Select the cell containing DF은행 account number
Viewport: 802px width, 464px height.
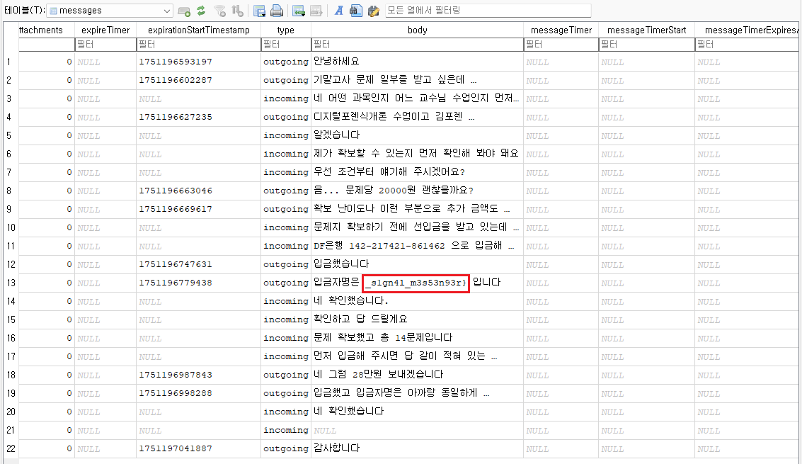click(417, 246)
